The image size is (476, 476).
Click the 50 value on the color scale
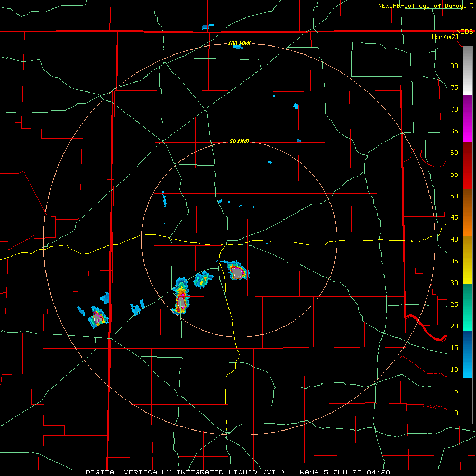(454, 196)
